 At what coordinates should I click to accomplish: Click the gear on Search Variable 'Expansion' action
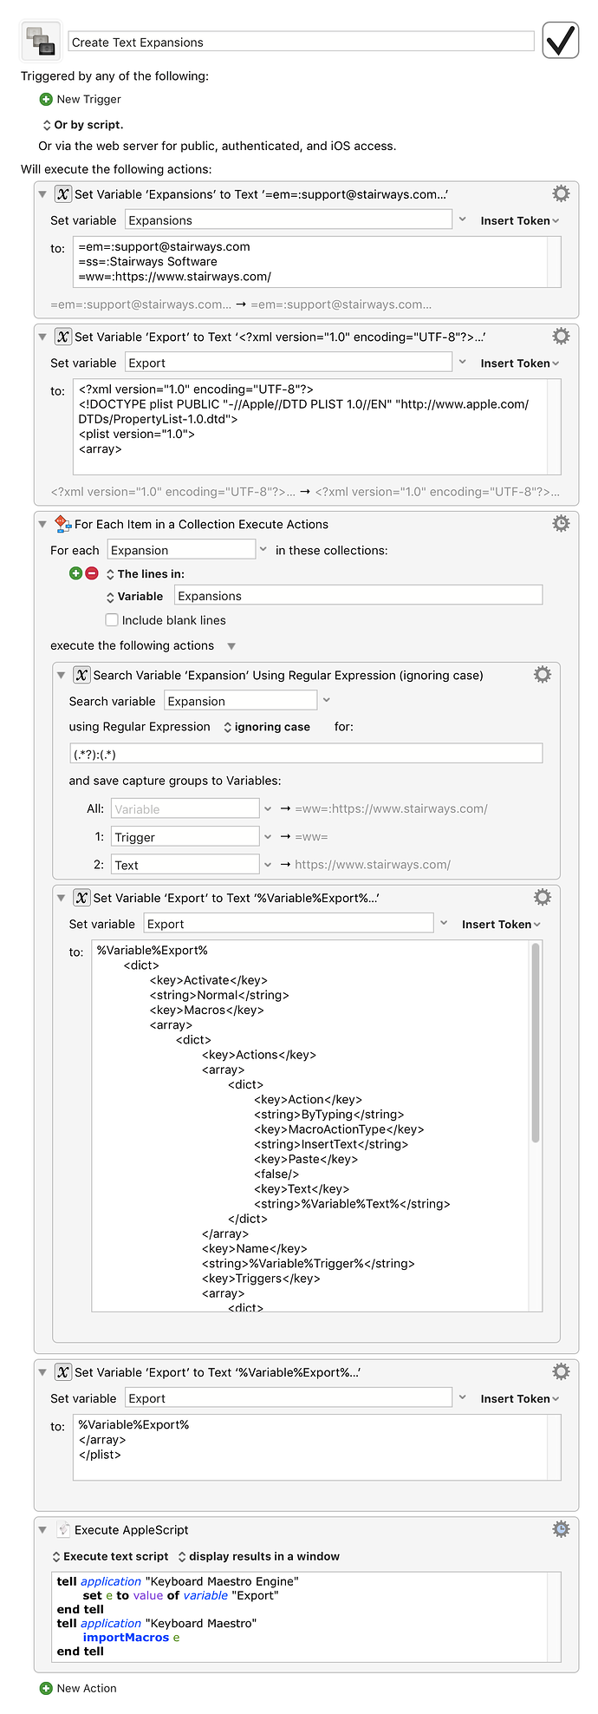[x=542, y=674]
